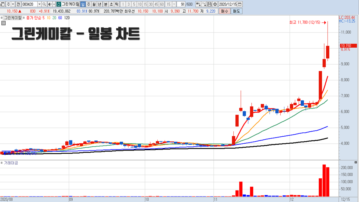Viewport: 359px width, 202px height.
Task: Click the candle count field showing 91
Action: click(181, 4)
